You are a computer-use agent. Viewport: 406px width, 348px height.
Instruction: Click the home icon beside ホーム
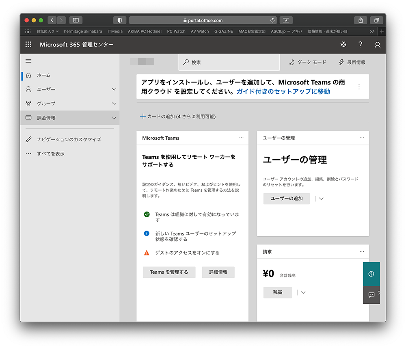click(x=28, y=76)
